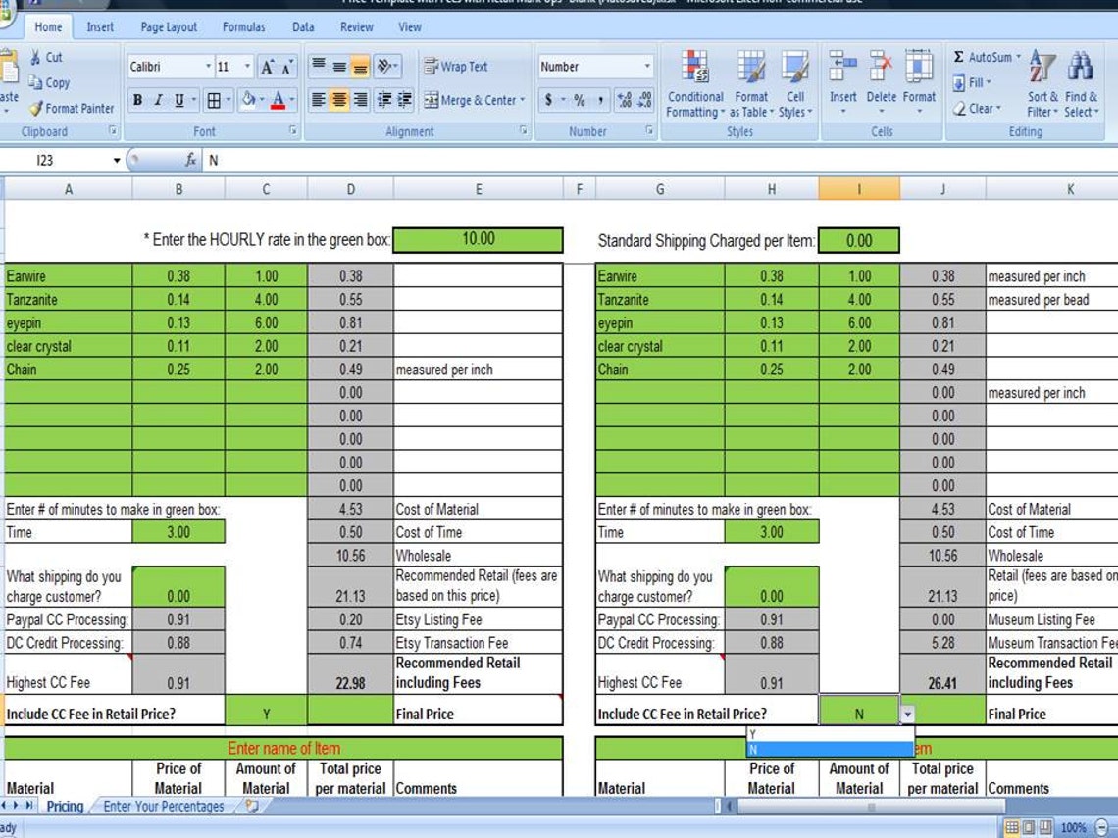Click the formula bar input
The width and height of the screenshot is (1118, 838).
point(660,161)
